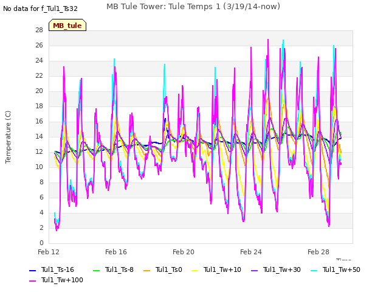Click the 14 y-axis tick label
Screen dimensions: 389x292
(x=39, y=136)
